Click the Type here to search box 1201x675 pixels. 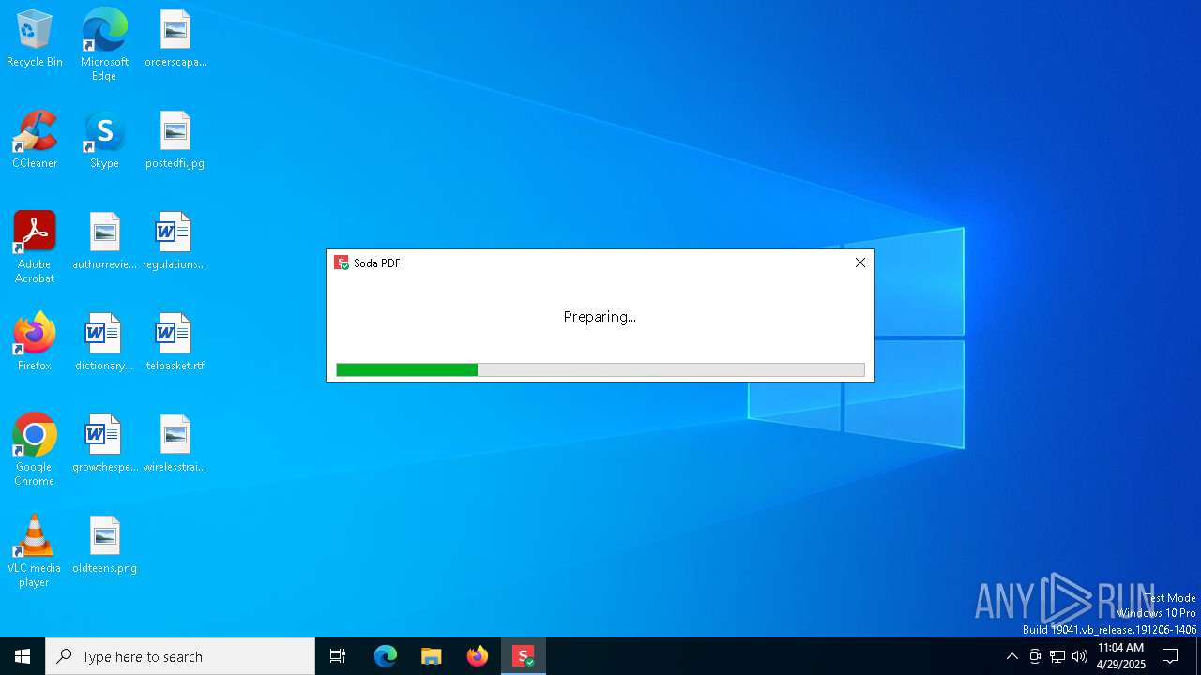point(180,656)
